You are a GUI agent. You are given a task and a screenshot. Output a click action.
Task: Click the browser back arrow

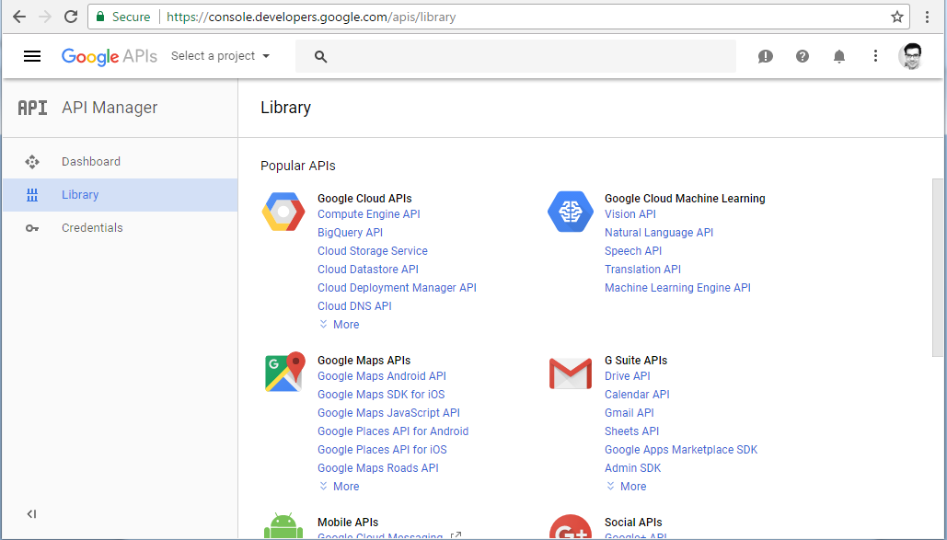pos(19,17)
